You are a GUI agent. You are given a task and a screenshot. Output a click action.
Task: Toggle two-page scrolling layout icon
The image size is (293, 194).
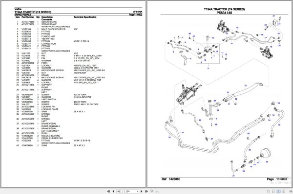[x=283, y=192]
